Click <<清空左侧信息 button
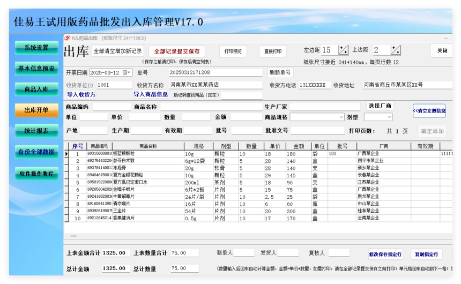Viewport: 461px width, 284px height. click(x=429, y=111)
